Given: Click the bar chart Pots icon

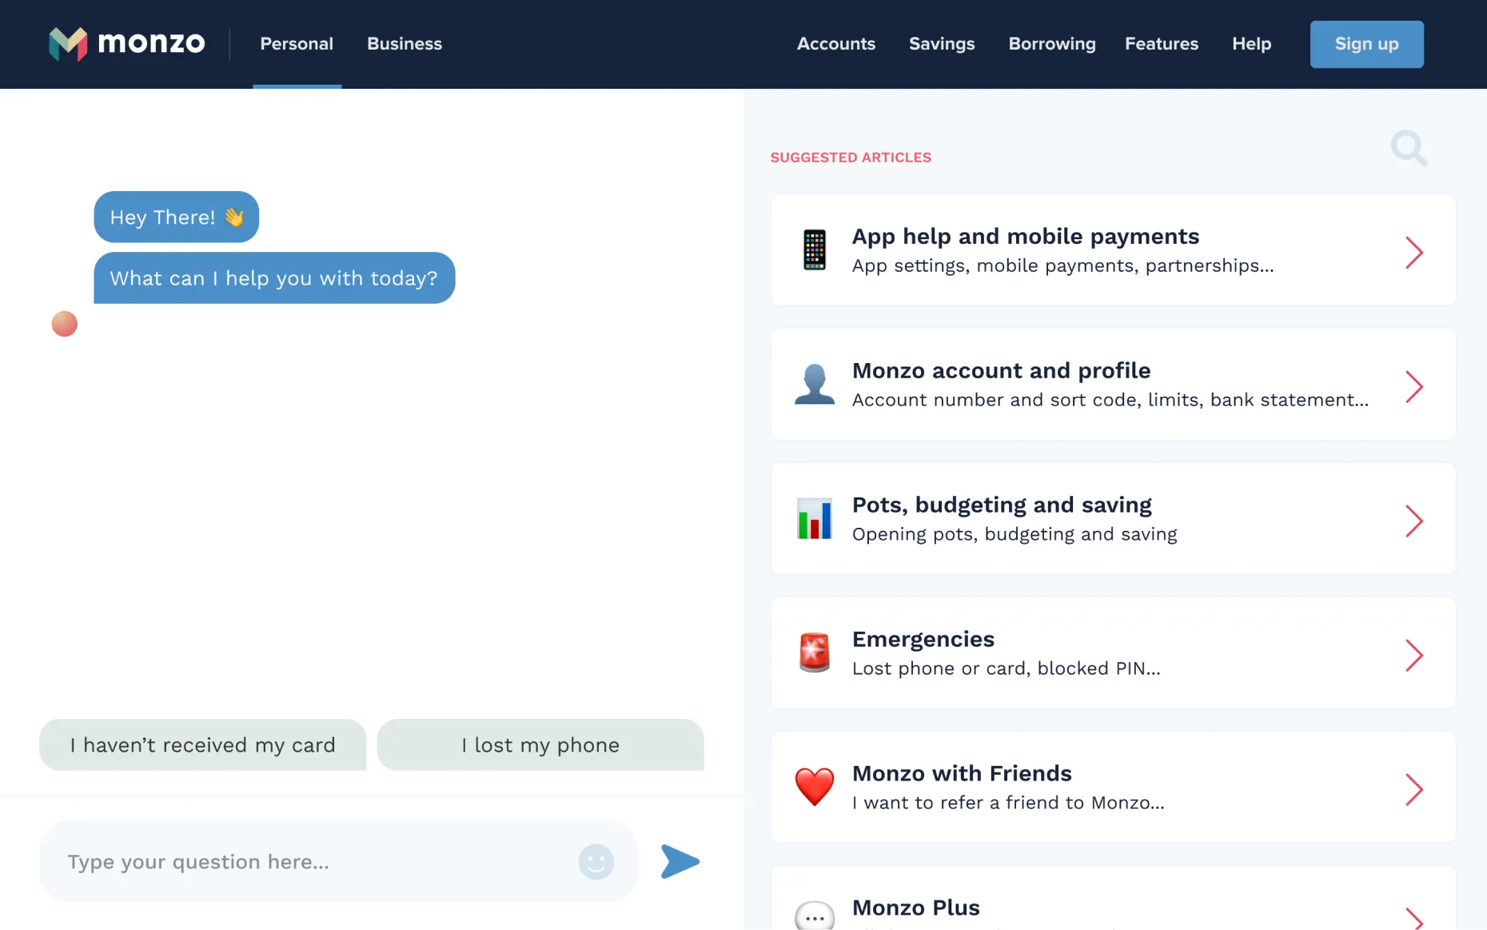Looking at the screenshot, I should [814, 518].
